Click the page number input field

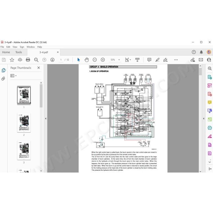[61, 60]
